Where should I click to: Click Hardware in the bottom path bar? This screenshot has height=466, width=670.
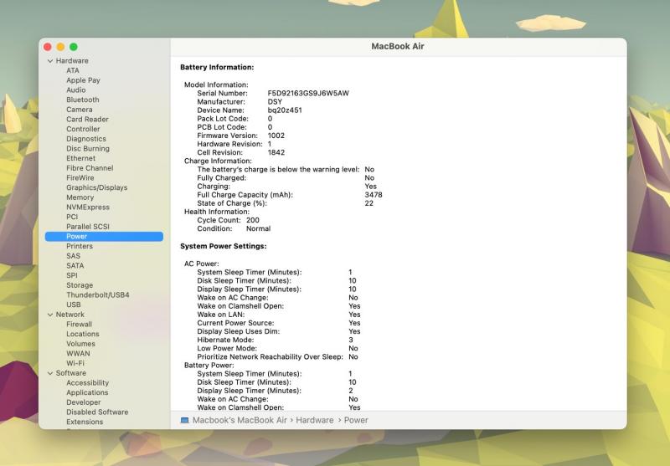click(314, 420)
